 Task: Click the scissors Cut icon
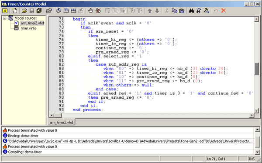[x=167, y=11]
